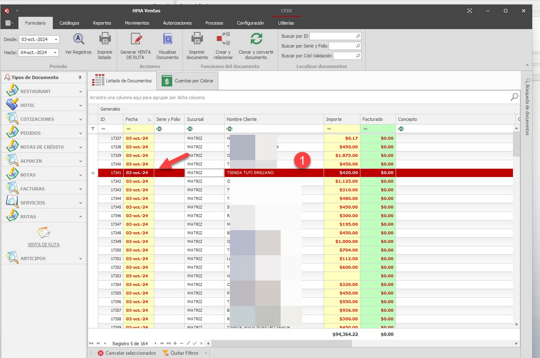
Task: Generate a VENTA DE RUTA document
Action: pyautogui.click(x=136, y=46)
